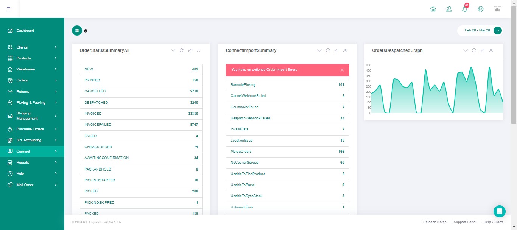Click the LocationIssue row
Viewport: 517px width, 230px height.
[287, 141]
